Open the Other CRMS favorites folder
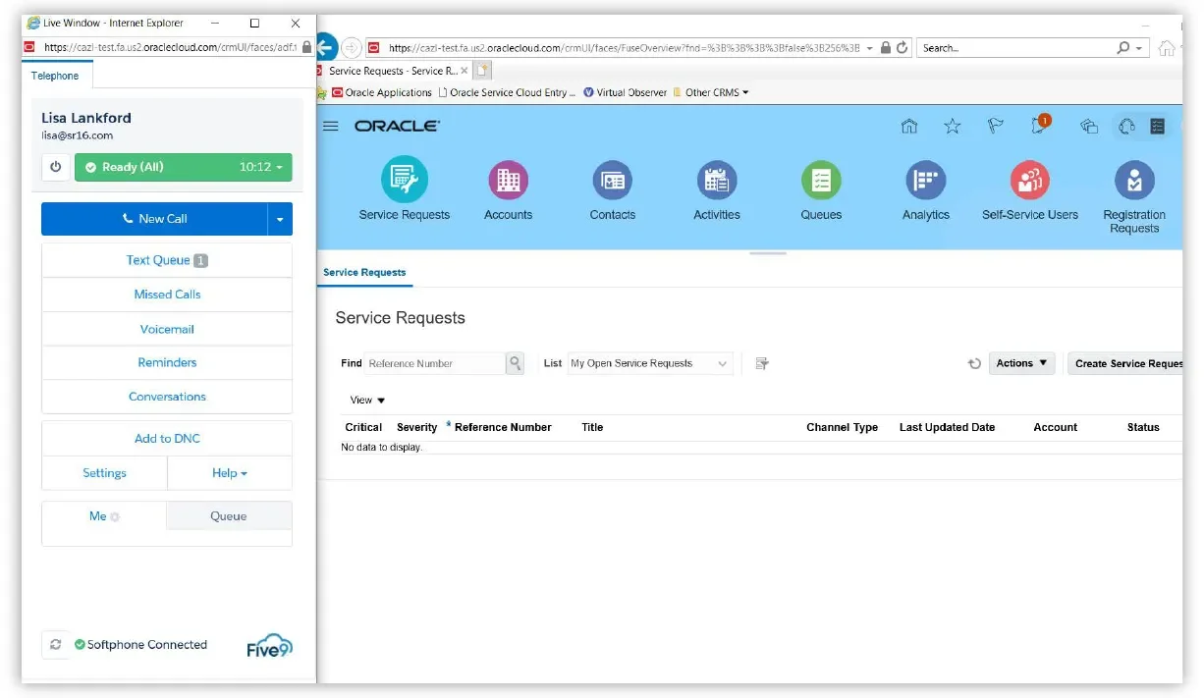Viewport: 1204px width, 698px height. pos(710,92)
